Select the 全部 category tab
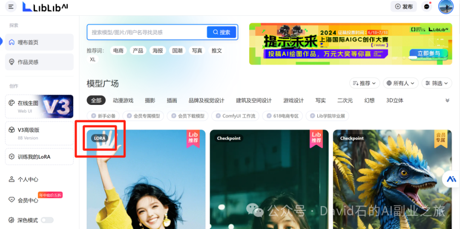This screenshot has height=229, width=460. point(96,100)
